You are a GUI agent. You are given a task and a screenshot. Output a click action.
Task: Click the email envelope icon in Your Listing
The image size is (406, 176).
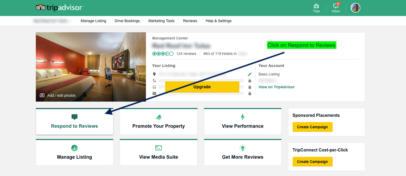click(154, 93)
